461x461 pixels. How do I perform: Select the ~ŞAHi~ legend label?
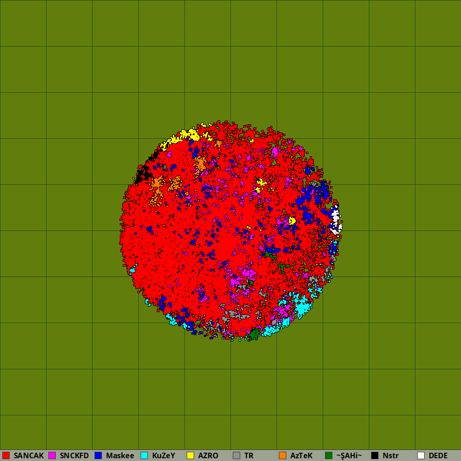click(349, 455)
